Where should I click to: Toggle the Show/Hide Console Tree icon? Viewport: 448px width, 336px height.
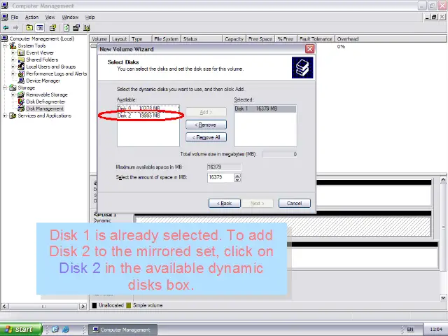pyautogui.click(x=40, y=28)
